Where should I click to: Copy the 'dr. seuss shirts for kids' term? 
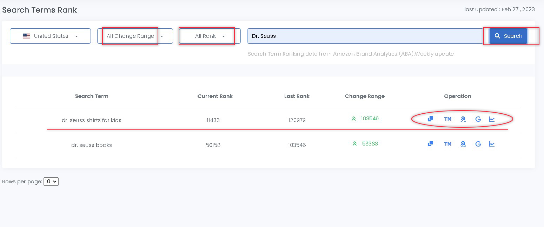click(x=430, y=119)
